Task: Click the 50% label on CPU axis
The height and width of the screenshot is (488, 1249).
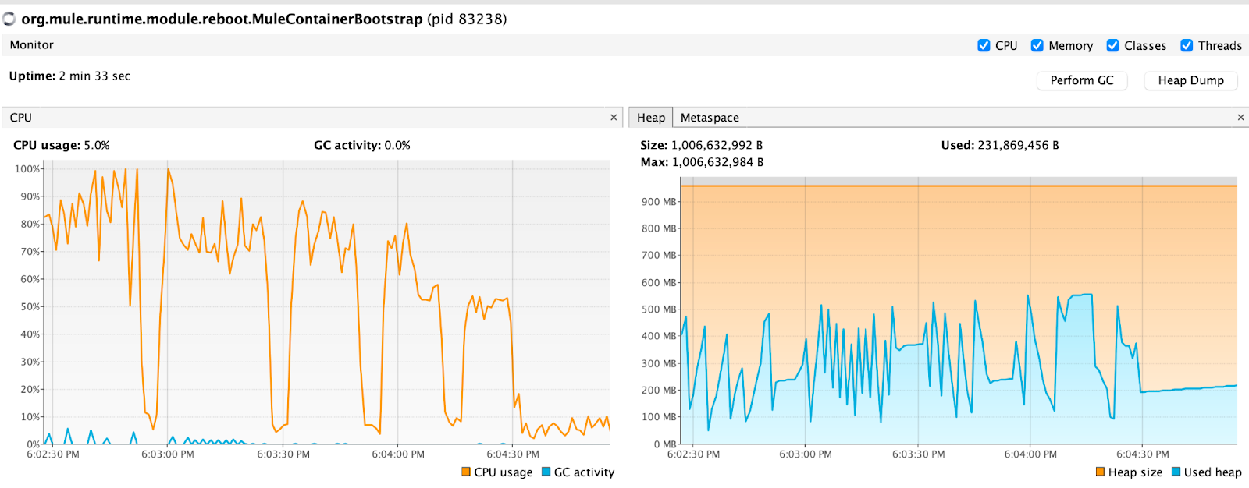Action: point(30,307)
